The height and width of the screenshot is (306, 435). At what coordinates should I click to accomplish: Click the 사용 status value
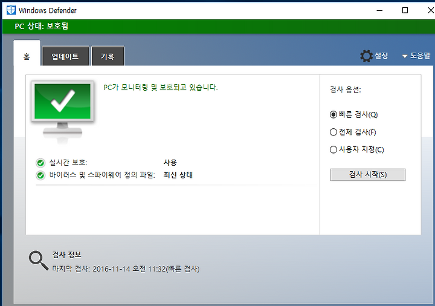click(x=170, y=163)
